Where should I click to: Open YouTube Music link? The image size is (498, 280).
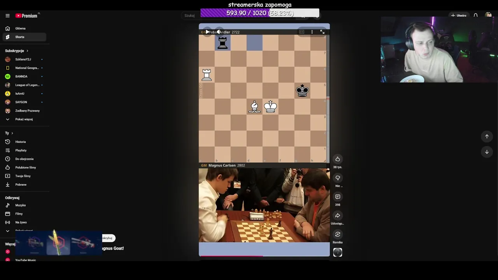coord(24,260)
